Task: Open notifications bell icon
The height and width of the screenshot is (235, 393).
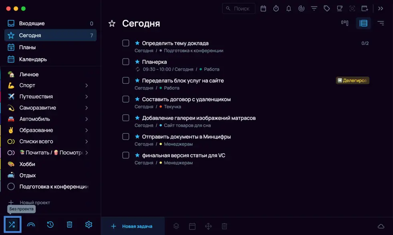Action: (x=288, y=8)
